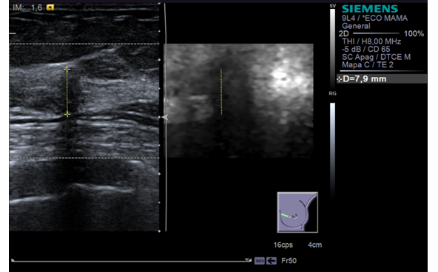Select the top yellow caliper cross marker
Screen dimensions: 438x272
point(67,69)
